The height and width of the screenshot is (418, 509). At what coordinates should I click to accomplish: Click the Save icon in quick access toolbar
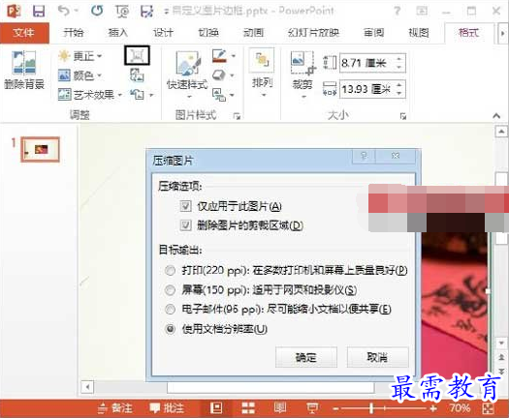[39, 12]
